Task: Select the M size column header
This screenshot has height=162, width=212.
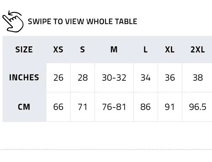Action: point(114,50)
